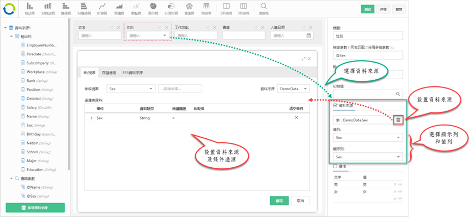Screen dimensions: 471x217
Task: Switch to the 存儲過程 tab
Action: [x=108, y=73]
